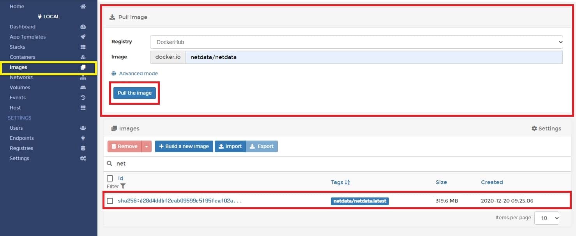Click the Id column filter funnel icon

click(x=123, y=186)
